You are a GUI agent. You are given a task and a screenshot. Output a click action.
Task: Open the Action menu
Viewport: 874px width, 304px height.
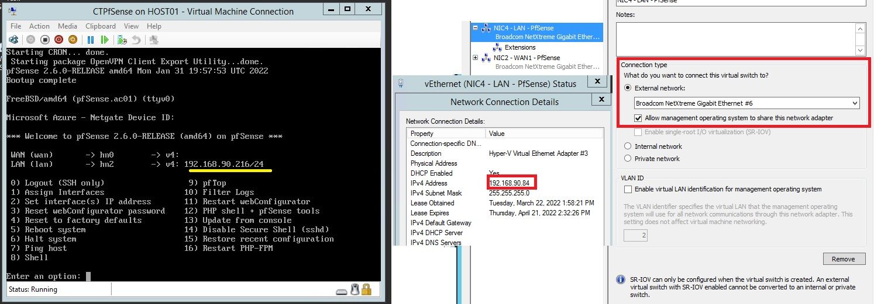[39, 26]
